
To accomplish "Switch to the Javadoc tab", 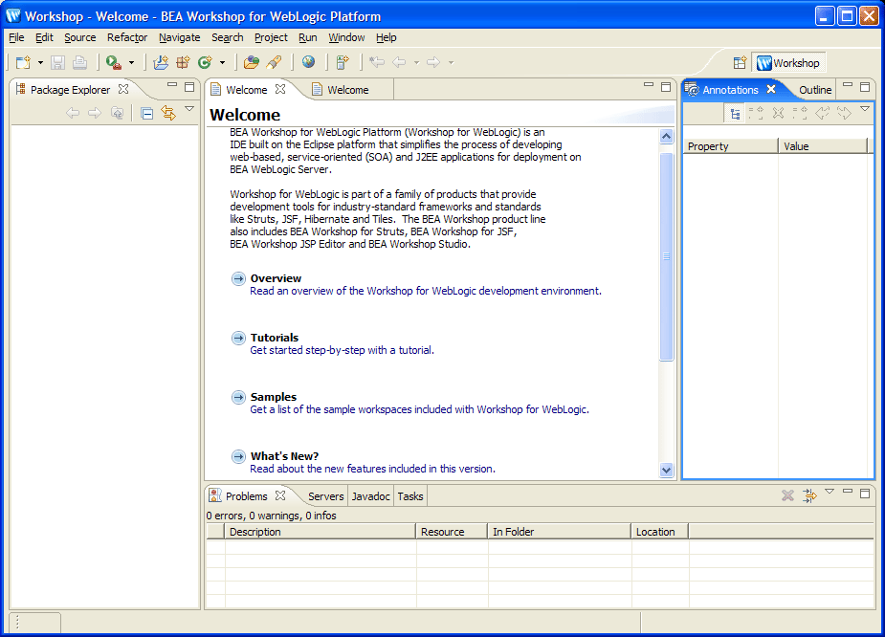I will pyautogui.click(x=370, y=496).
